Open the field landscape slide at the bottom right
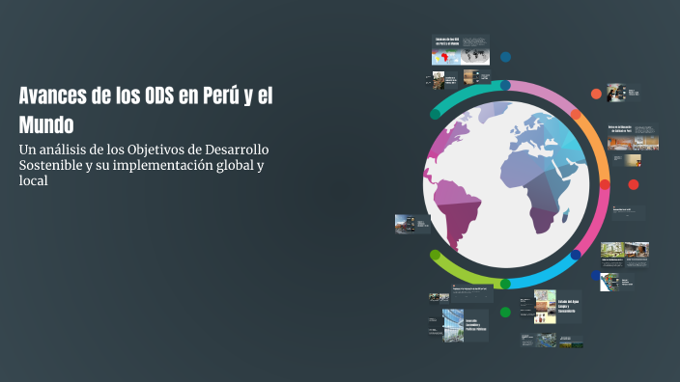 (571, 341)
